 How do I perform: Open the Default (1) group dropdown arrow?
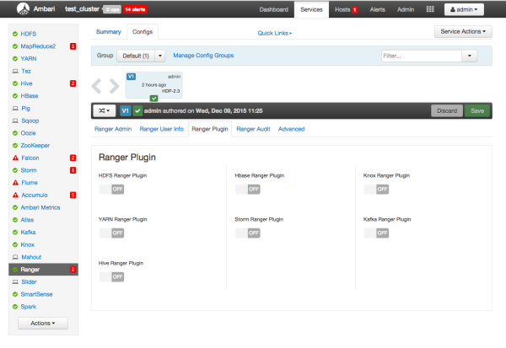160,56
